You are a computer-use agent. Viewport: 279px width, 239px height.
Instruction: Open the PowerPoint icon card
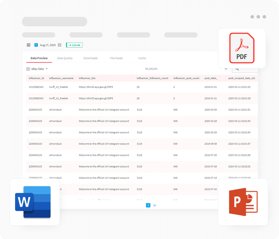click(243, 202)
